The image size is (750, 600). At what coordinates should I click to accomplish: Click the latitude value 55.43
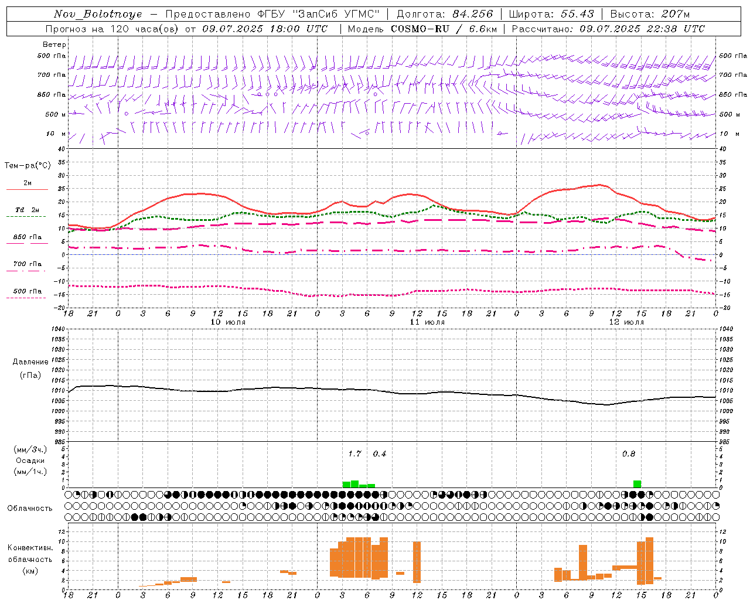coord(577,14)
